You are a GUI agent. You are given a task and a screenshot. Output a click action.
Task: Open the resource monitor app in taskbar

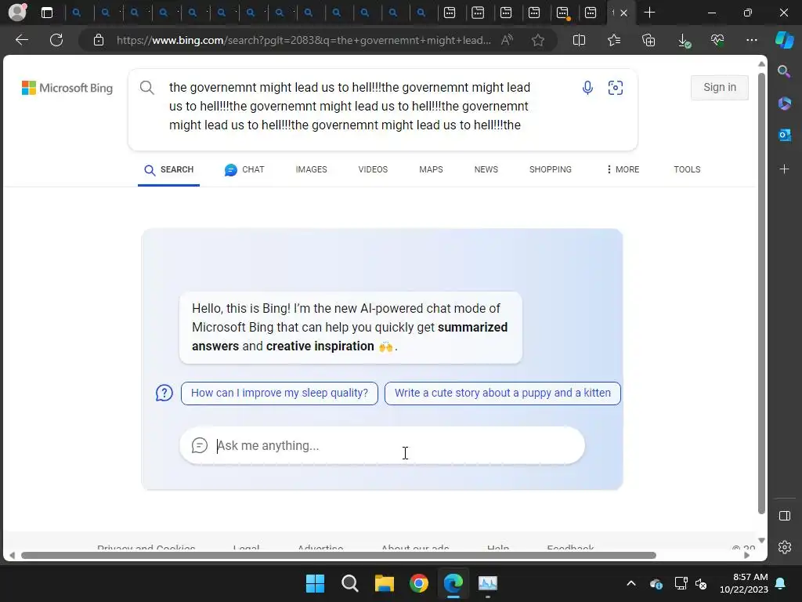click(487, 583)
